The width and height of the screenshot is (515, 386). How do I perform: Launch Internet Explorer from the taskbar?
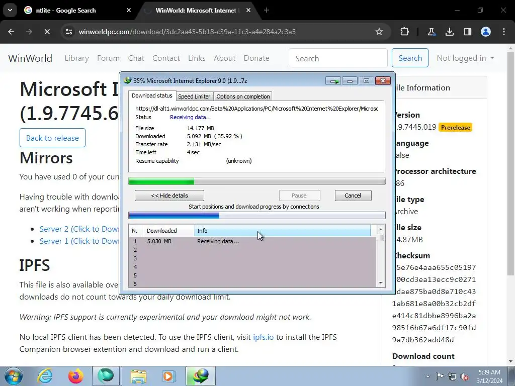point(45,376)
